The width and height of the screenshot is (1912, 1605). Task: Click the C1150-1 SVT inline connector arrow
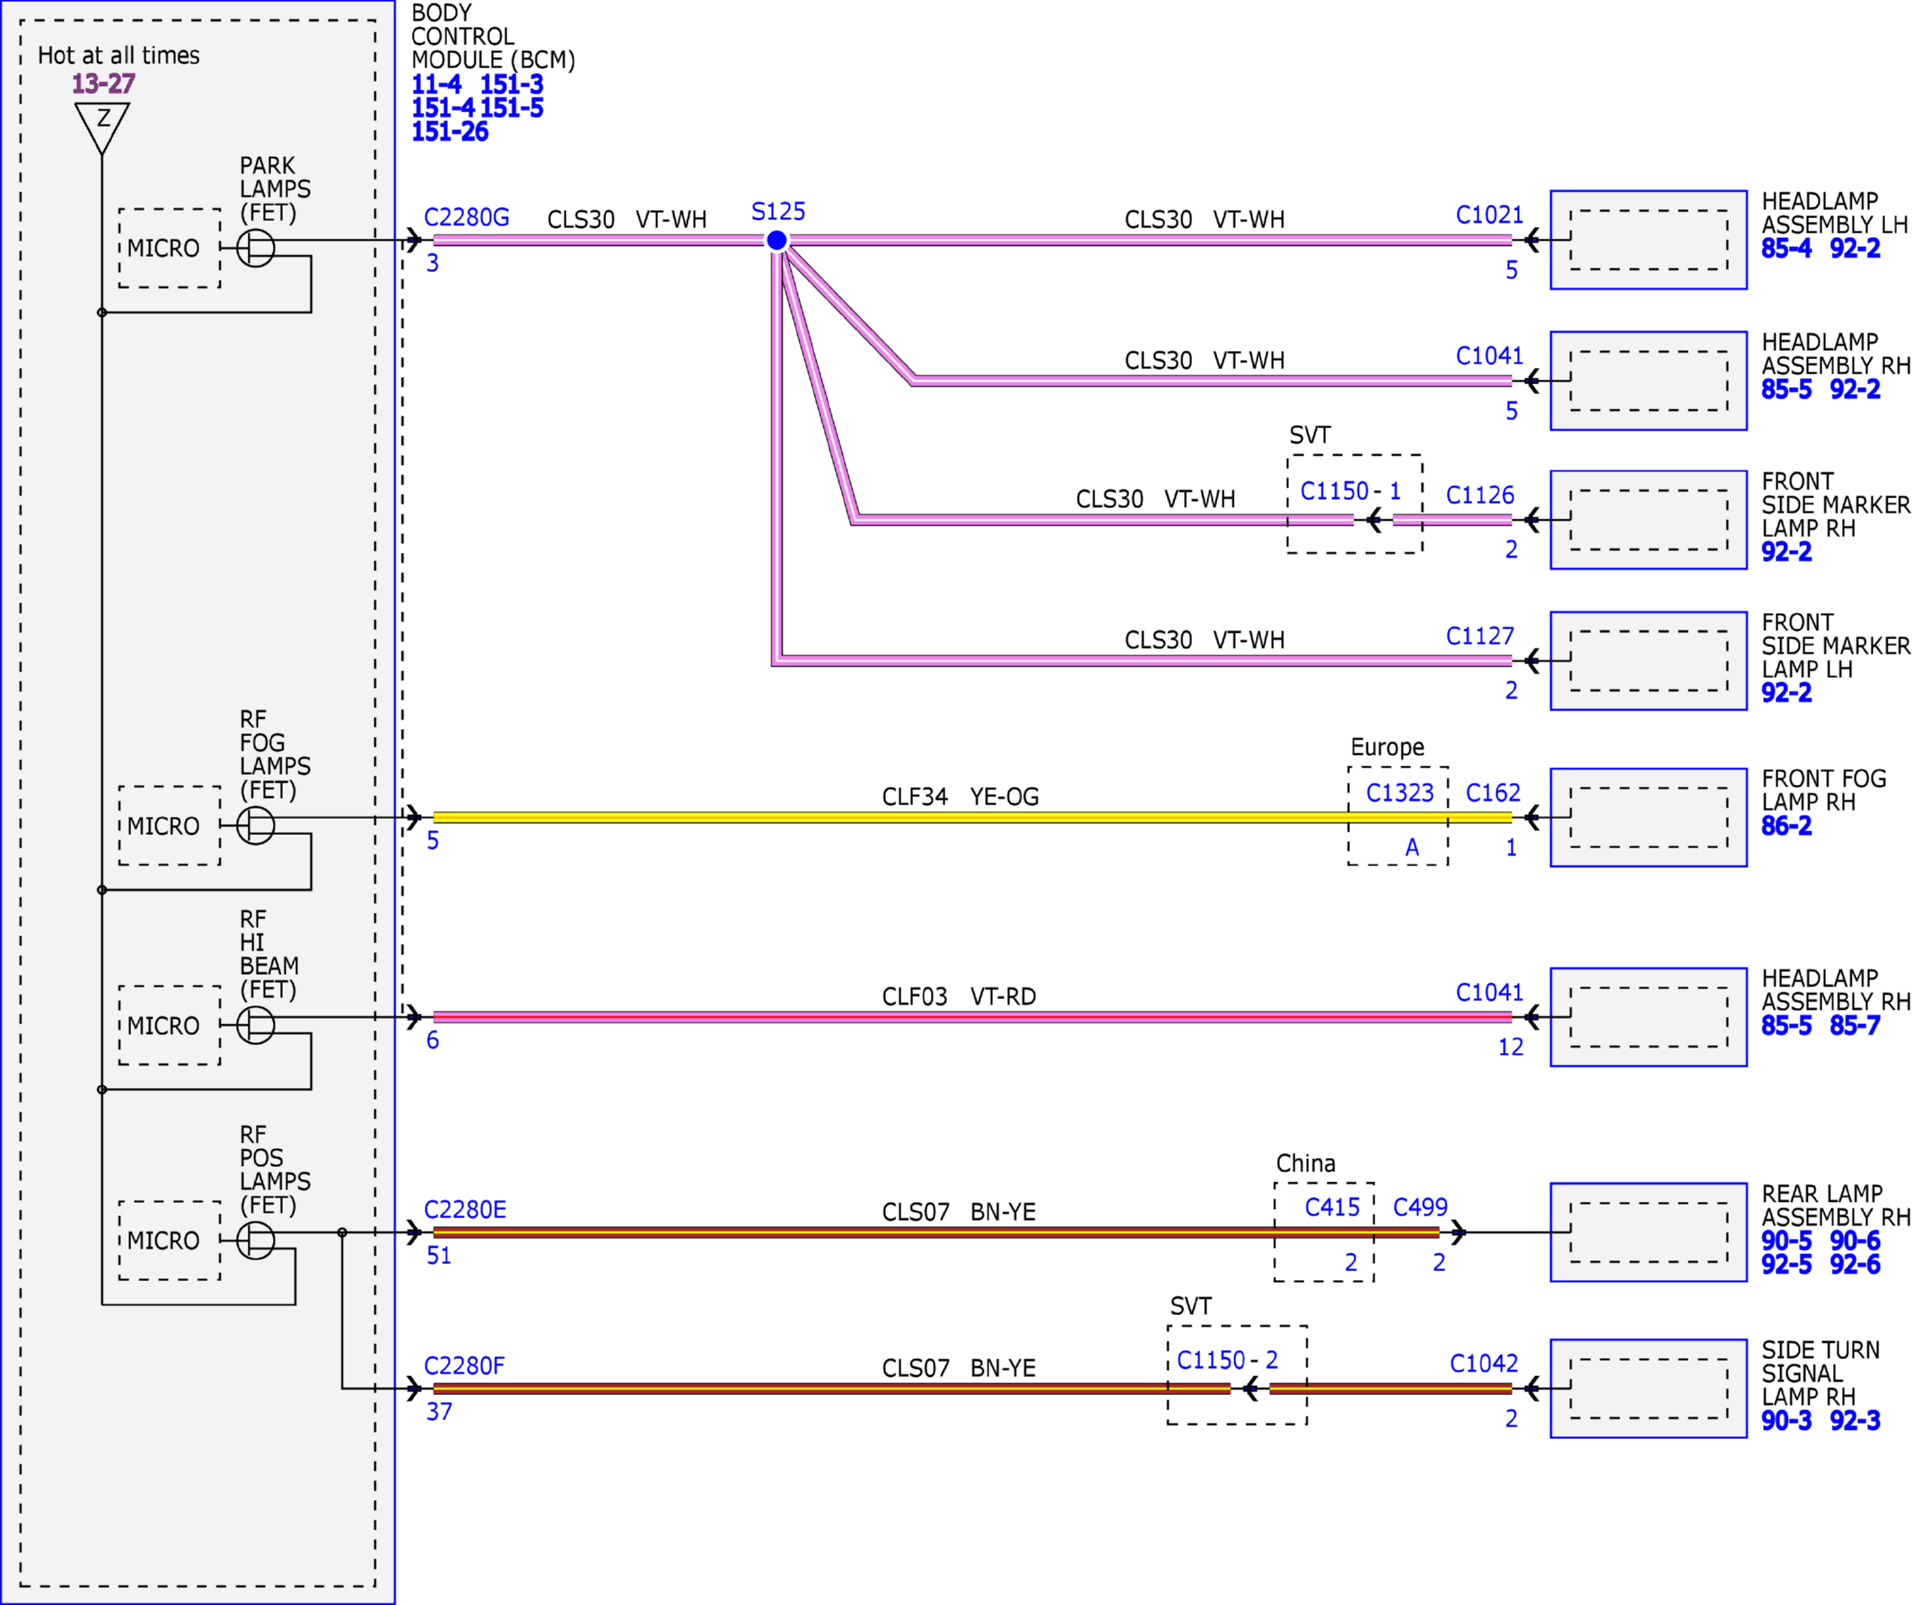(x=1374, y=520)
